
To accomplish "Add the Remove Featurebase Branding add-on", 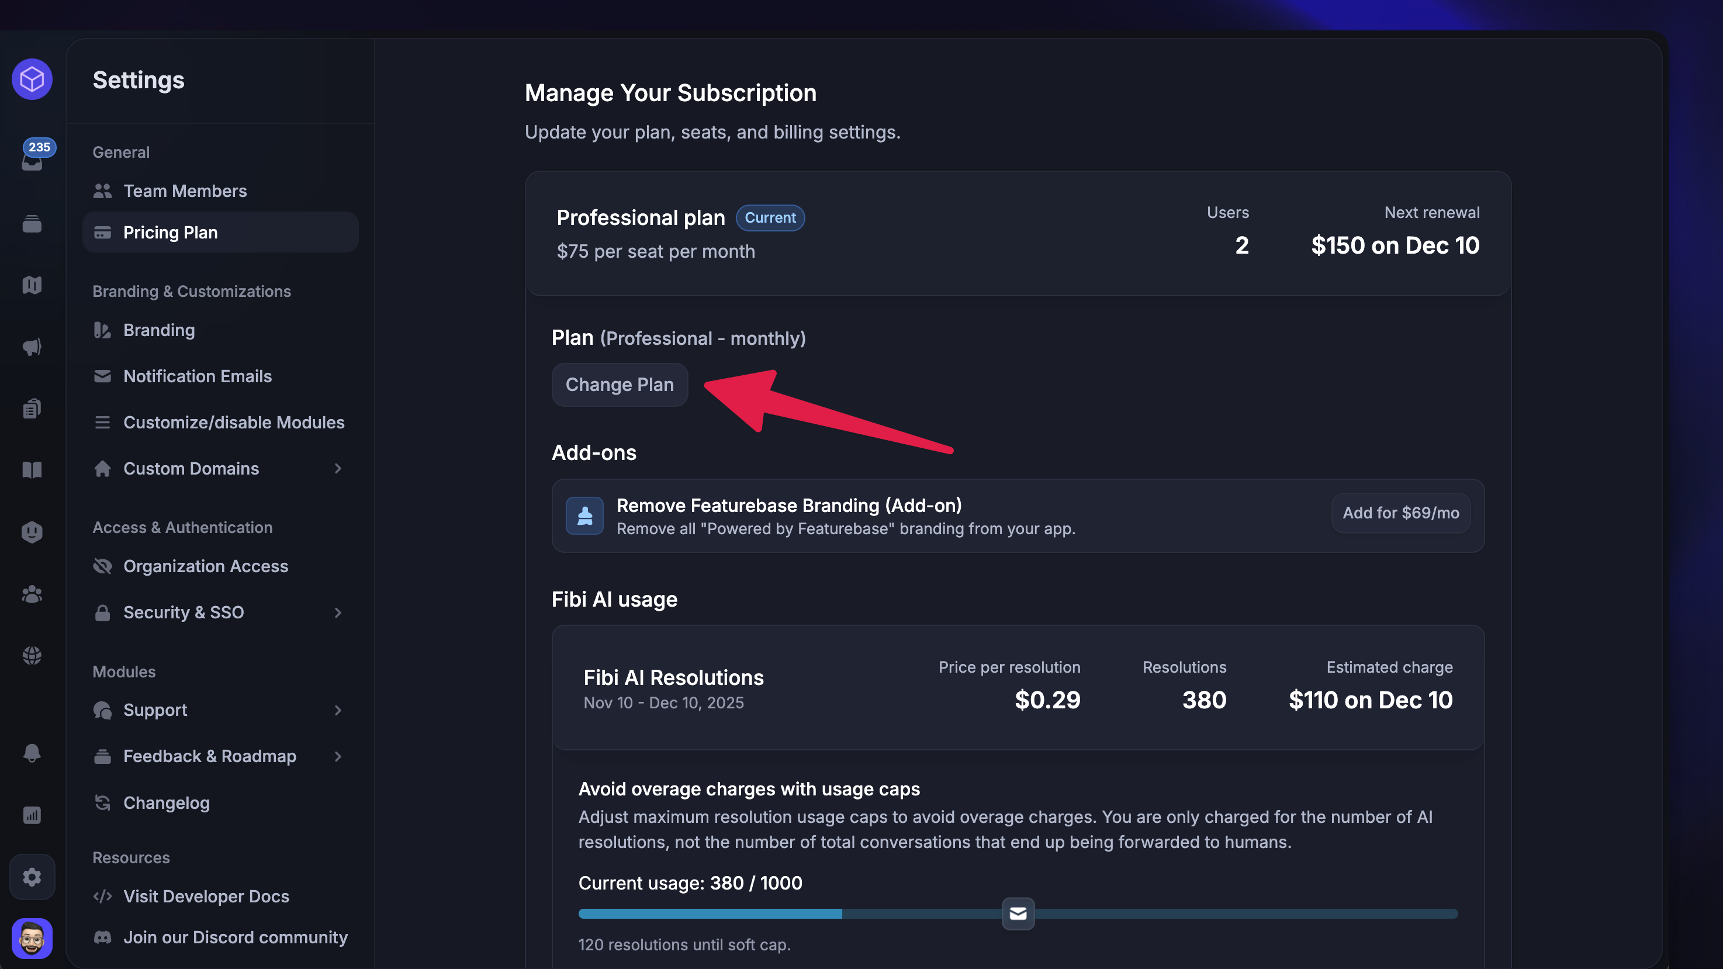I will tap(1400, 513).
